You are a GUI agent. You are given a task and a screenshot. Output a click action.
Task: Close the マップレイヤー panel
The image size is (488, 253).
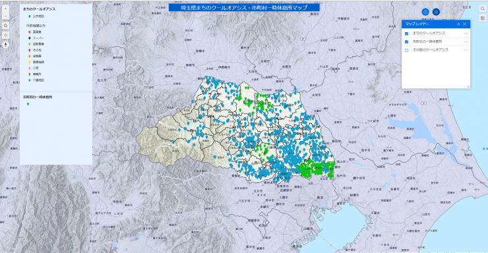coord(465,24)
